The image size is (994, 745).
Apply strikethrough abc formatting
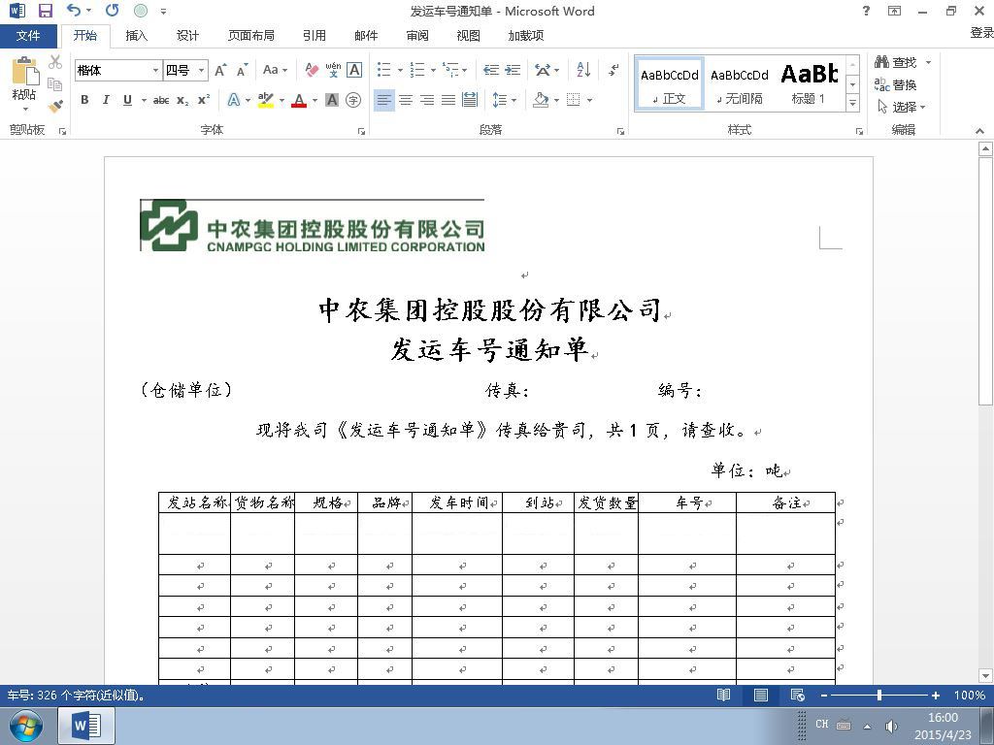161,100
